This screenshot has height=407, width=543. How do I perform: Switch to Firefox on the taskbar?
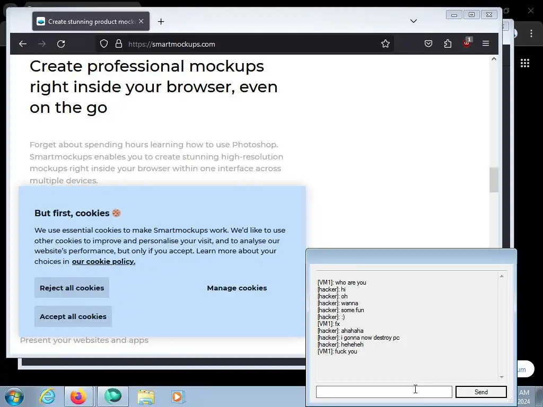point(78,396)
